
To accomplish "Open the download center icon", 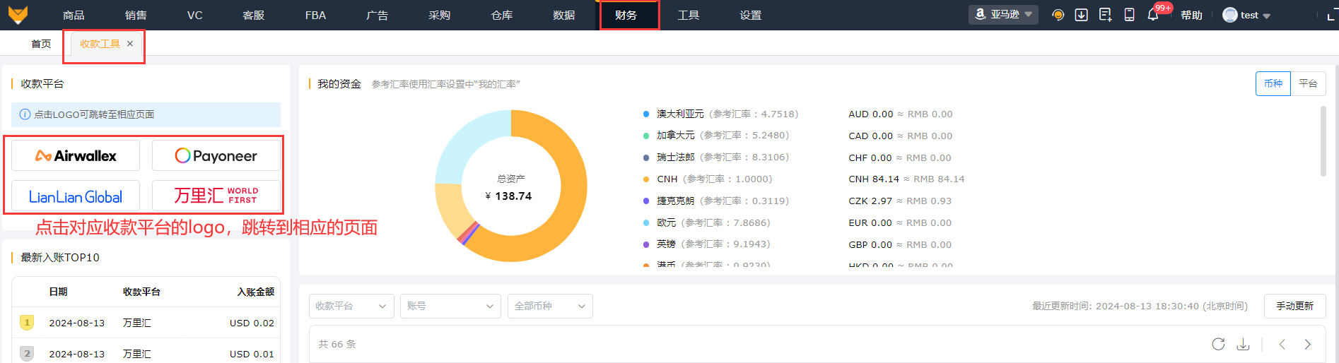I will tap(1081, 15).
